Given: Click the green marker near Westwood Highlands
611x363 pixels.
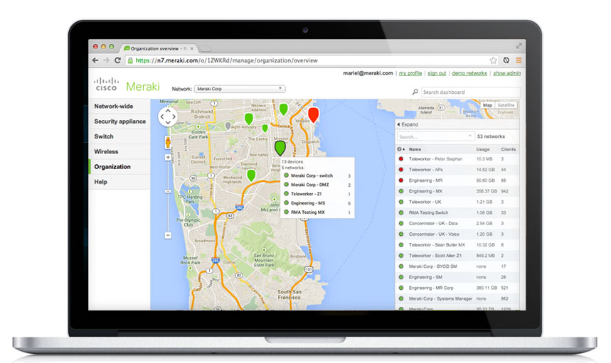Looking at the screenshot, I should pos(251,175).
